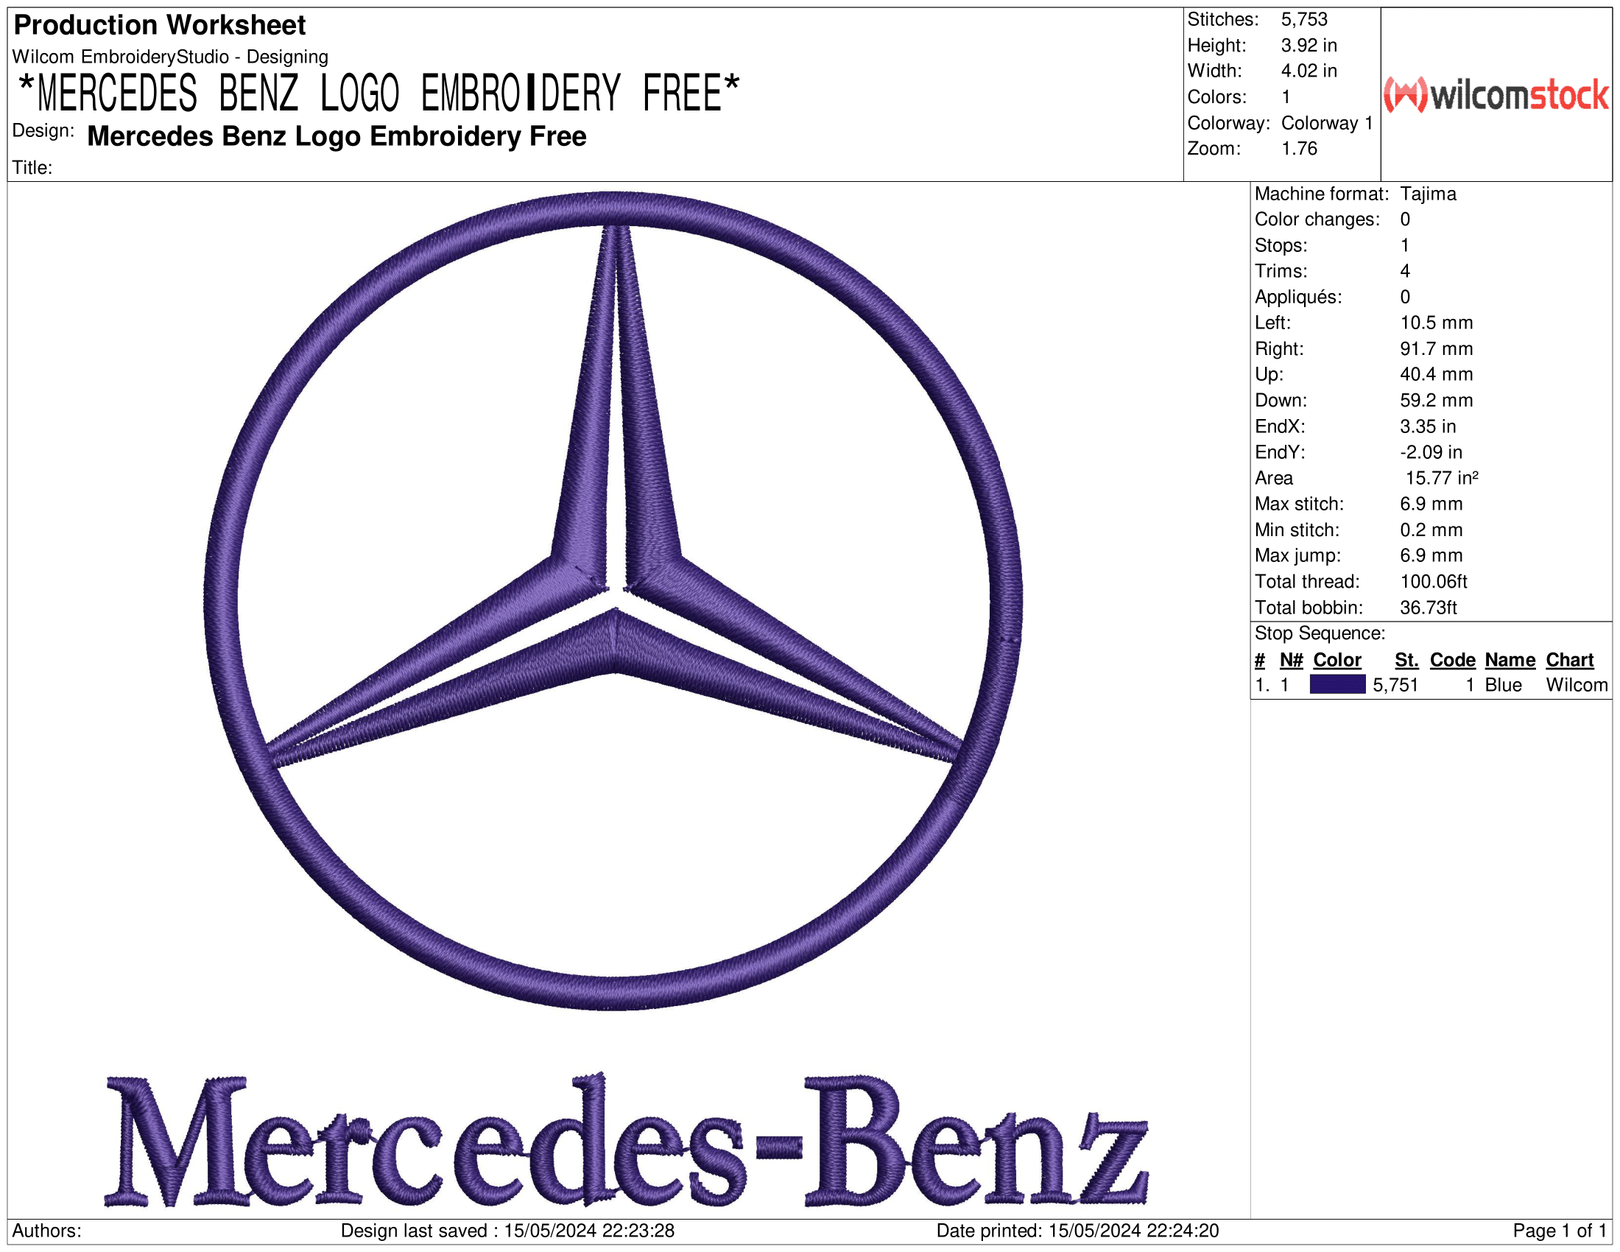This screenshot has width=1620, height=1252.
Task: Click the Code column header
Action: pyautogui.click(x=1452, y=660)
